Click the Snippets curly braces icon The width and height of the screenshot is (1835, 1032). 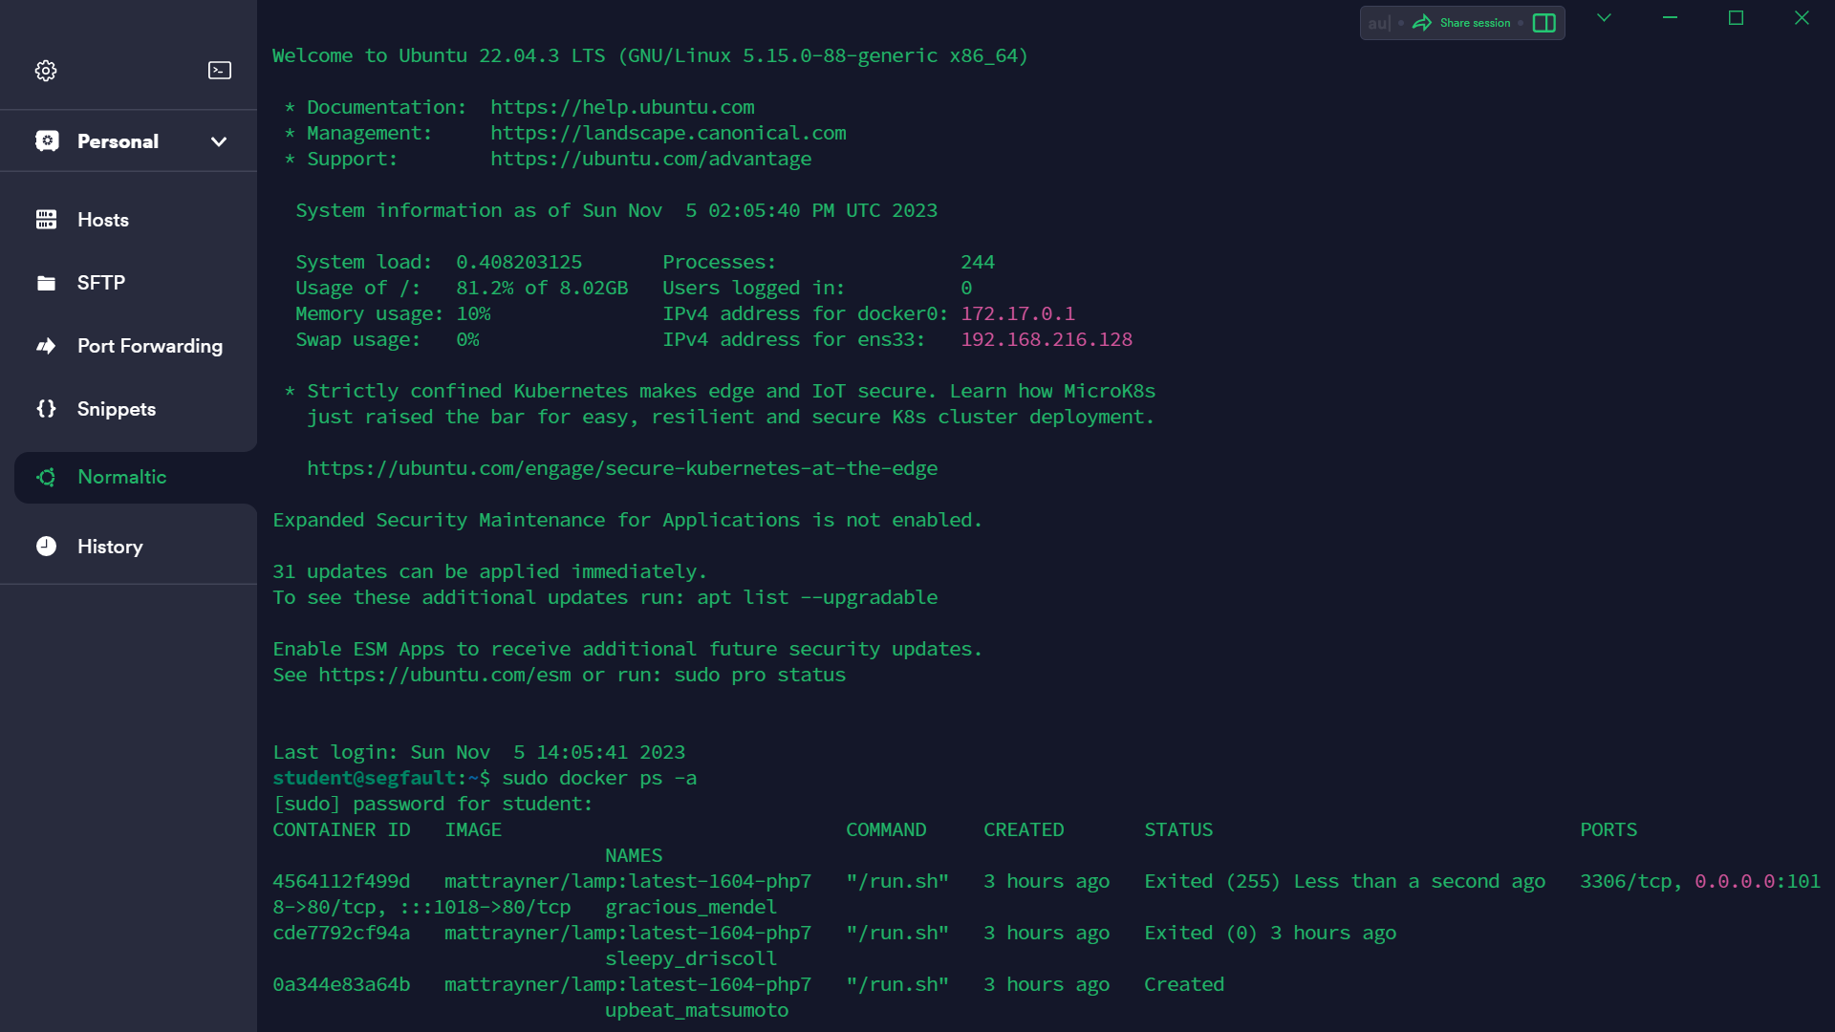tap(46, 409)
